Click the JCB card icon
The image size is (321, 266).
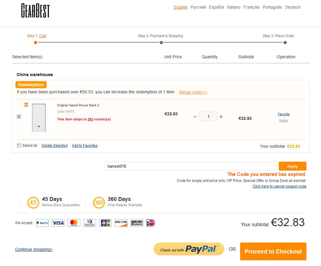[105, 223]
